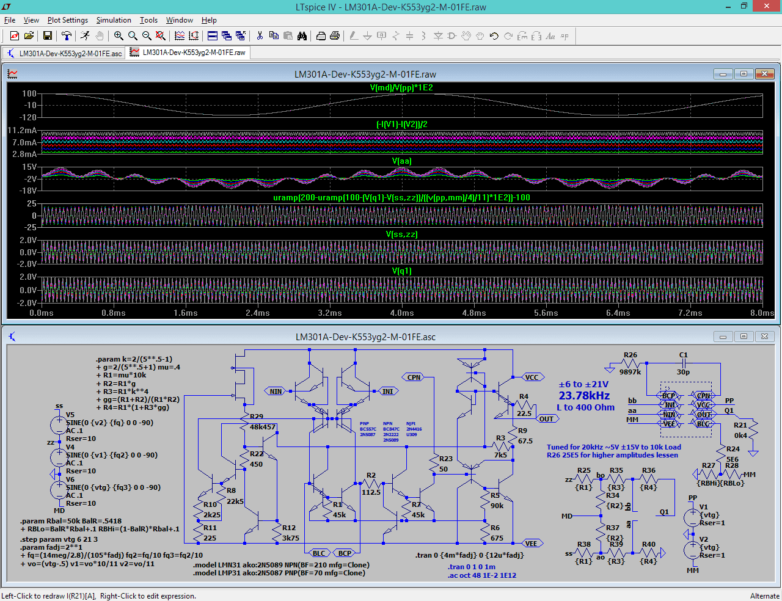The height and width of the screenshot is (601, 782).
Task: Open the Window menu
Action: click(179, 20)
